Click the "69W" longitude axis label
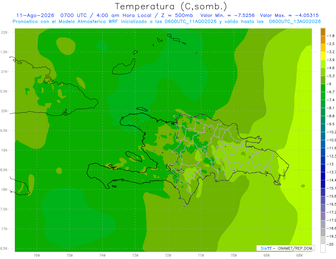The width and height of the screenshot is (336, 259). point(267,255)
